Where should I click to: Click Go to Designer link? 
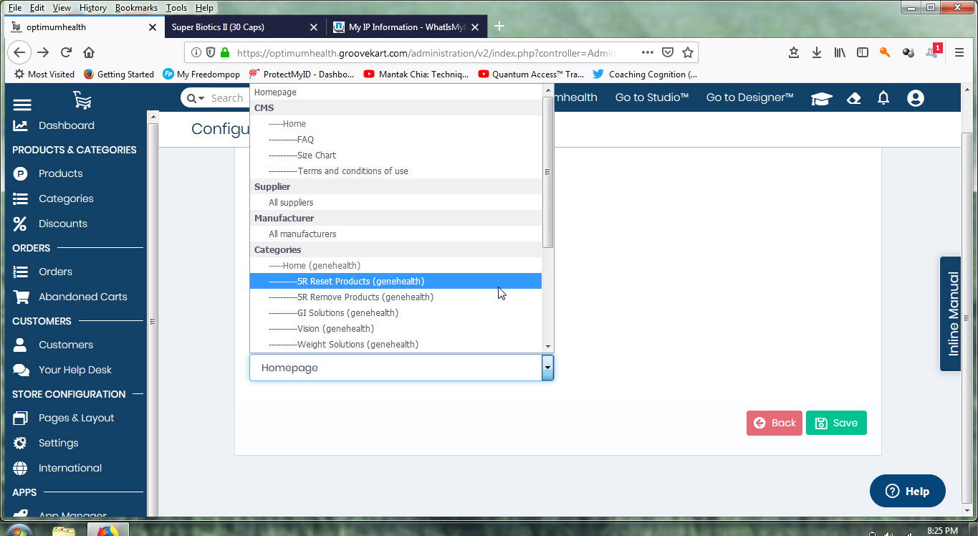750,97
